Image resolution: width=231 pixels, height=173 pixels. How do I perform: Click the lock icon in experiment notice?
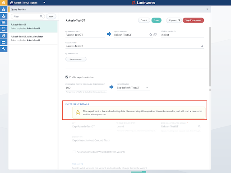coord(78,112)
